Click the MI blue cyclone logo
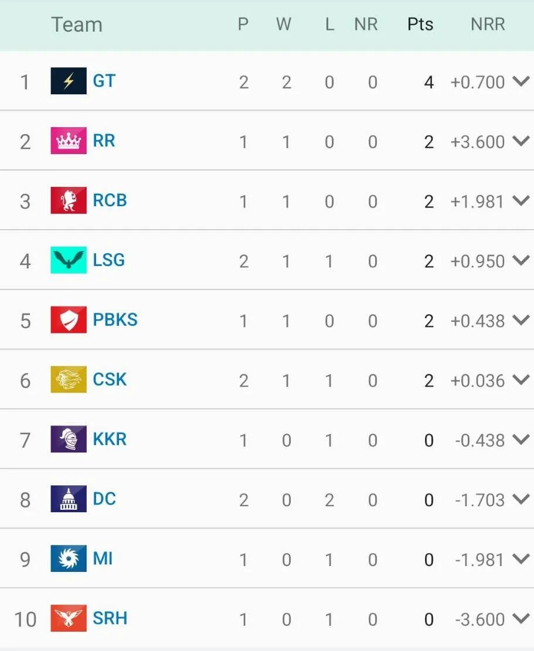The height and width of the screenshot is (651, 534). point(69,559)
